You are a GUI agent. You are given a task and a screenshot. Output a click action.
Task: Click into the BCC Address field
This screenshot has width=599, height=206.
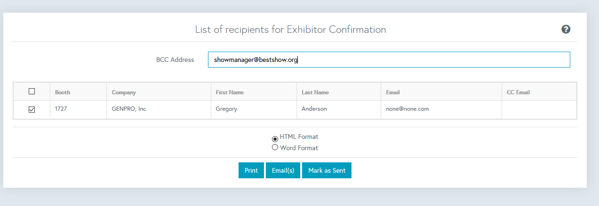[x=389, y=60]
